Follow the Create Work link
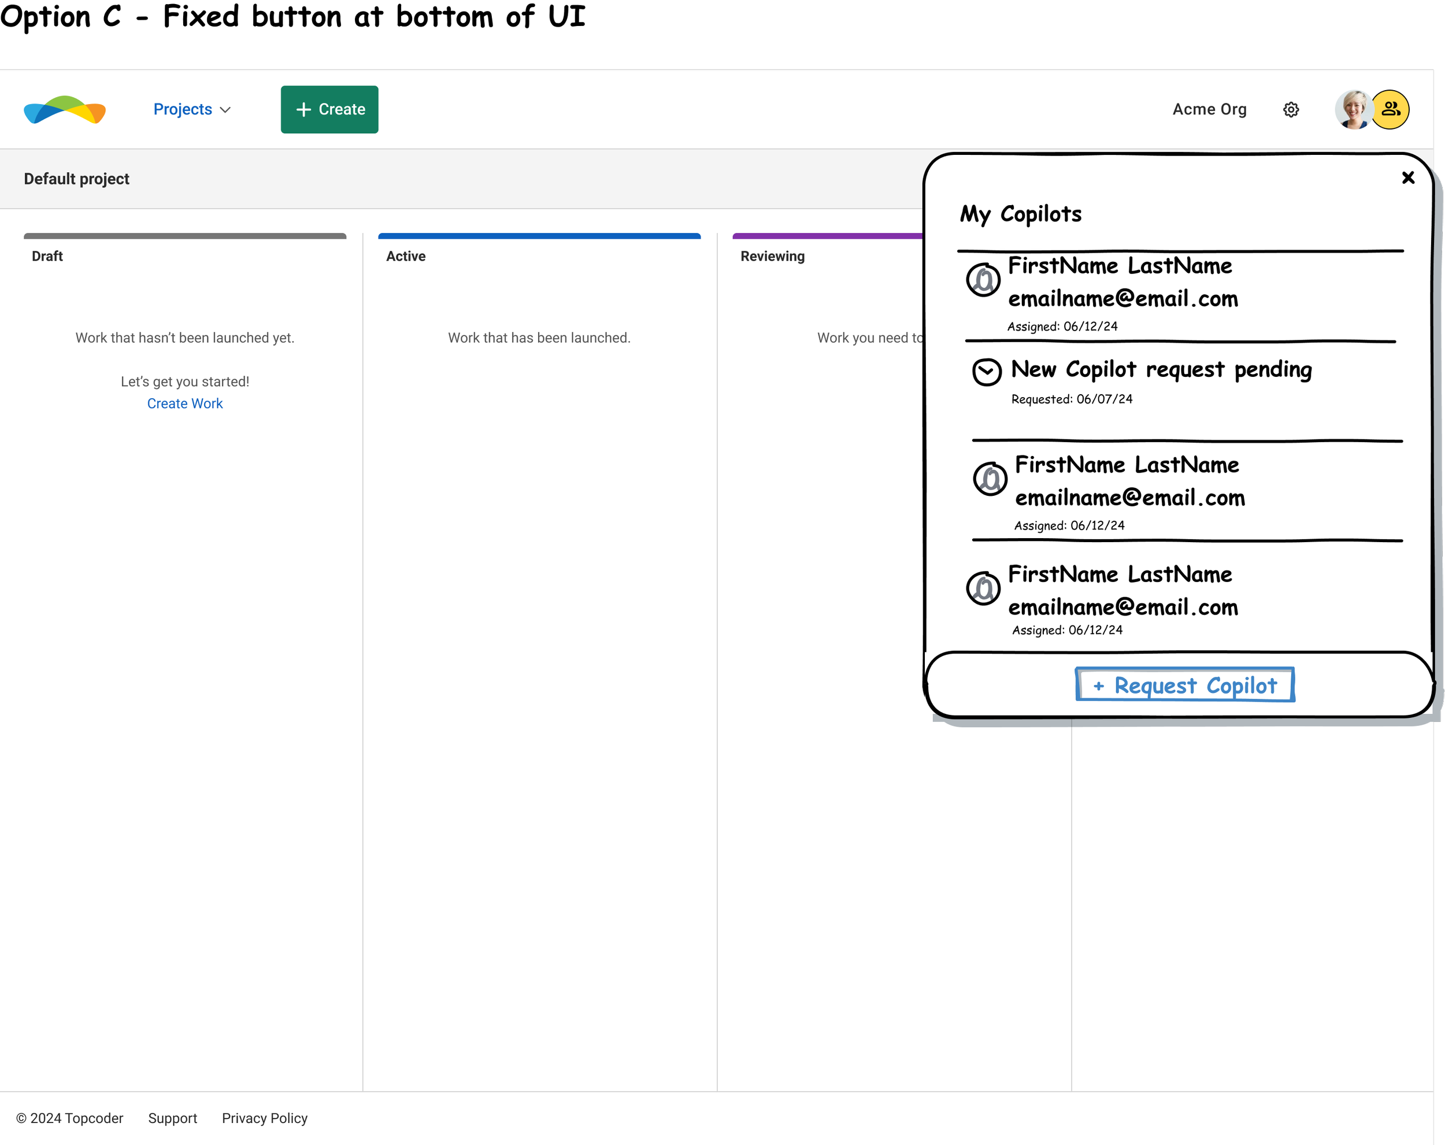The image size is (1445, 1145). pyautogui.click(x=185, y=403)
